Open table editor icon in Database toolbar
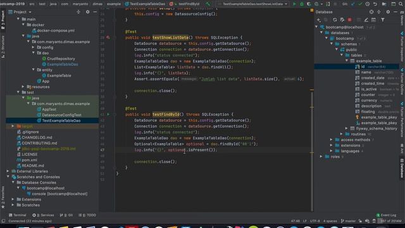Viewport: 405px width, 228px height. [373, 20]
